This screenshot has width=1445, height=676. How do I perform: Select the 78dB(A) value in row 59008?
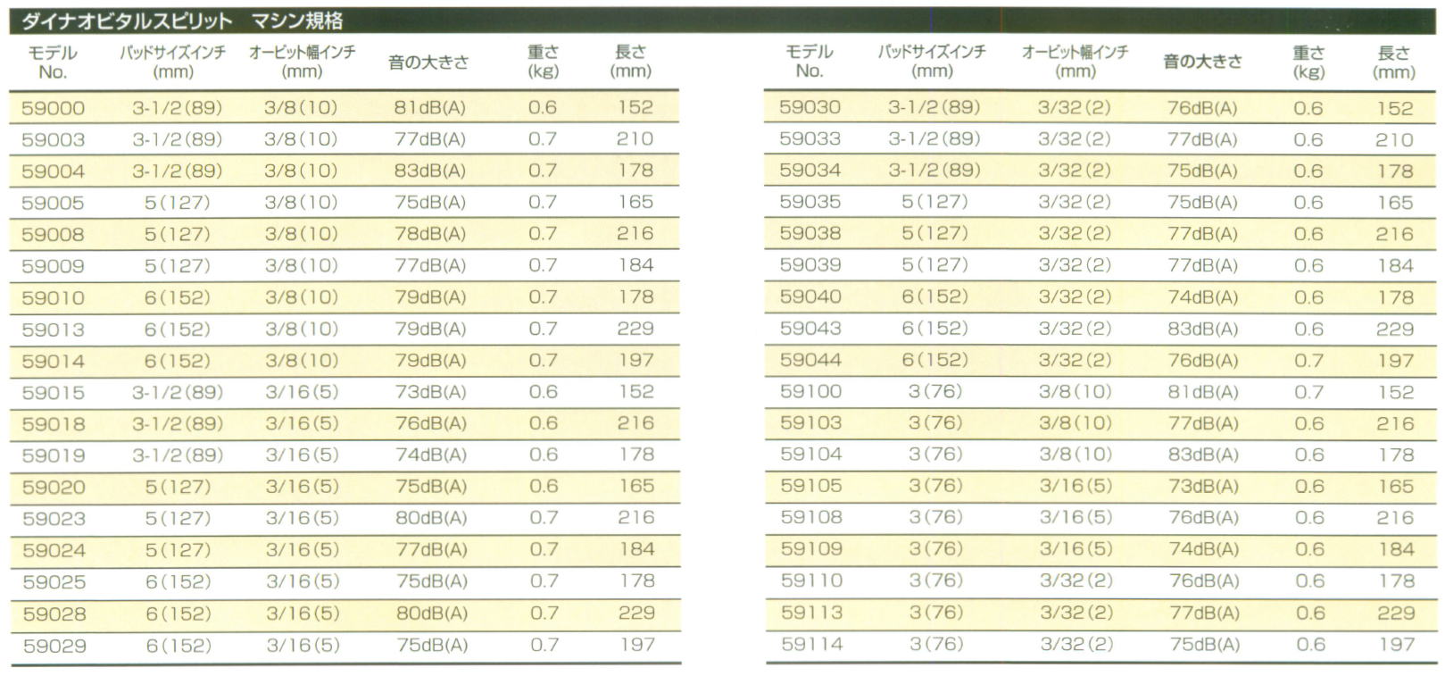point(430,234)
